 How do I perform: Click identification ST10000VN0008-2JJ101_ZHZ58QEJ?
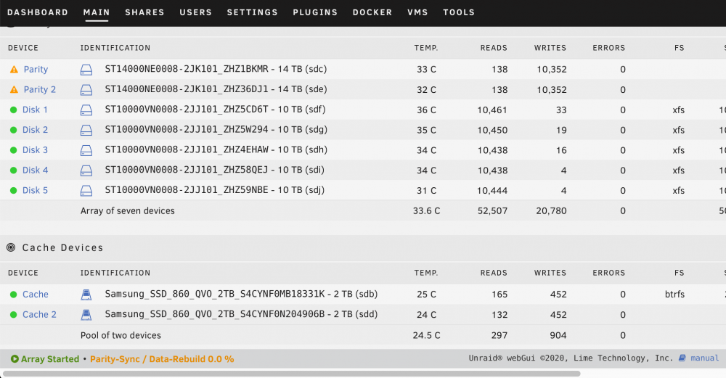[x=187, y=170]
